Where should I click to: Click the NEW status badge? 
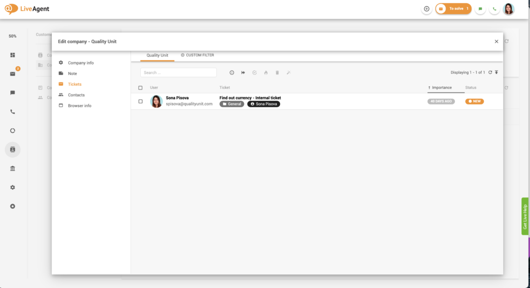pos(475,101)
